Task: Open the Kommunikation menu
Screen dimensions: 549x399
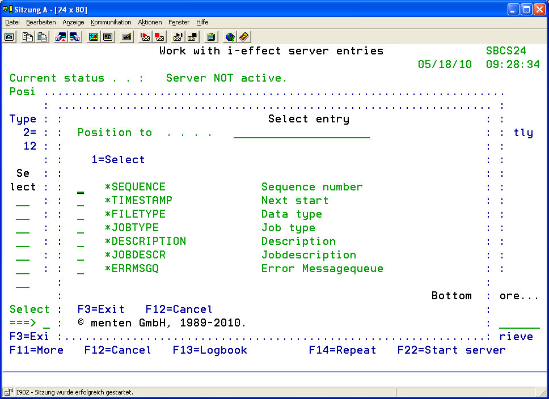Action: tap(111, 22)
